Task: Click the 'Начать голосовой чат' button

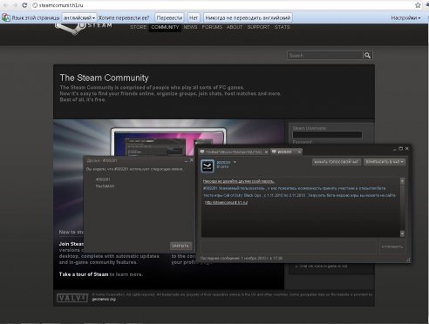Action: pos(337,162)
